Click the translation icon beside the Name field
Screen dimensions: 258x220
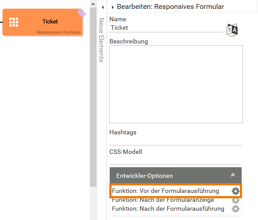click(232, 30)
